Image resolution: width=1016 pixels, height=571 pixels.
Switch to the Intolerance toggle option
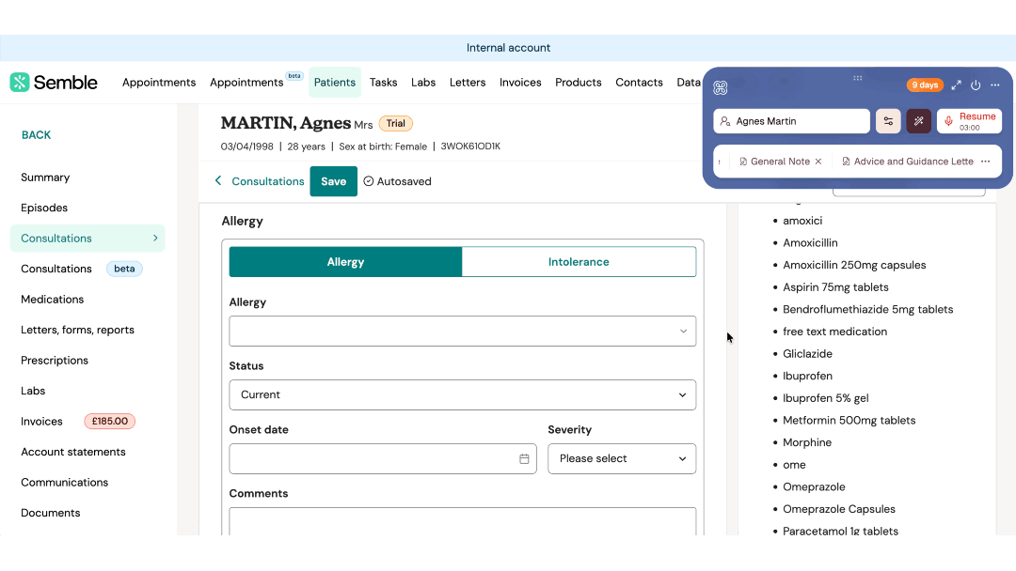click(579, 262)
